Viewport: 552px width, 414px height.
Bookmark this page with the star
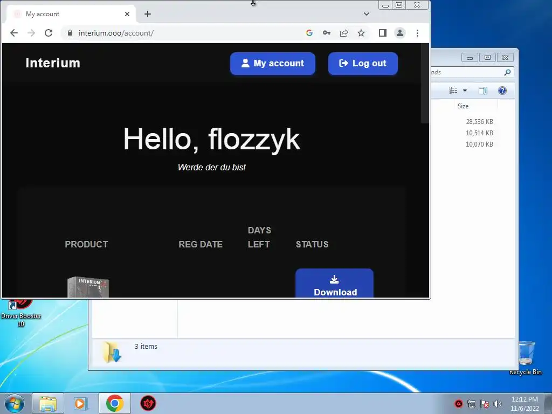click(361, 33)
